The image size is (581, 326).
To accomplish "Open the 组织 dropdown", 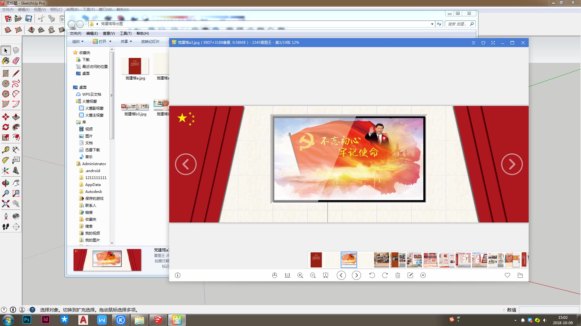I will tap(78, 42).
